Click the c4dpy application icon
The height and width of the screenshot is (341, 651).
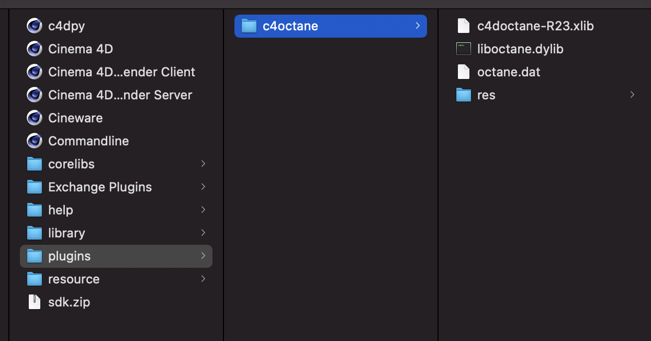coord(35,26)
